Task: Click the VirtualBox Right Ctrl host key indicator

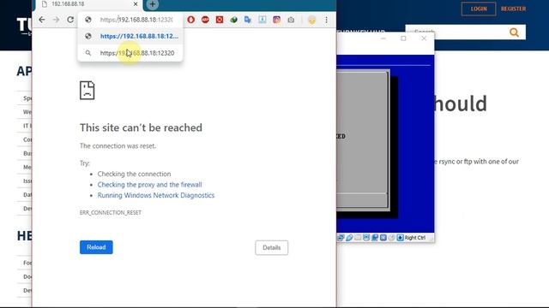Action: tap(411, 238)
